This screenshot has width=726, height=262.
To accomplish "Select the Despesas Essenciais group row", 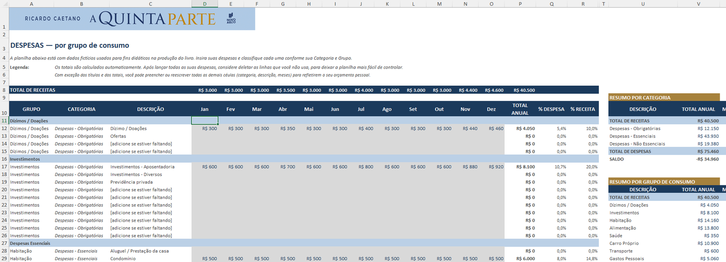I will click(304, 243).
